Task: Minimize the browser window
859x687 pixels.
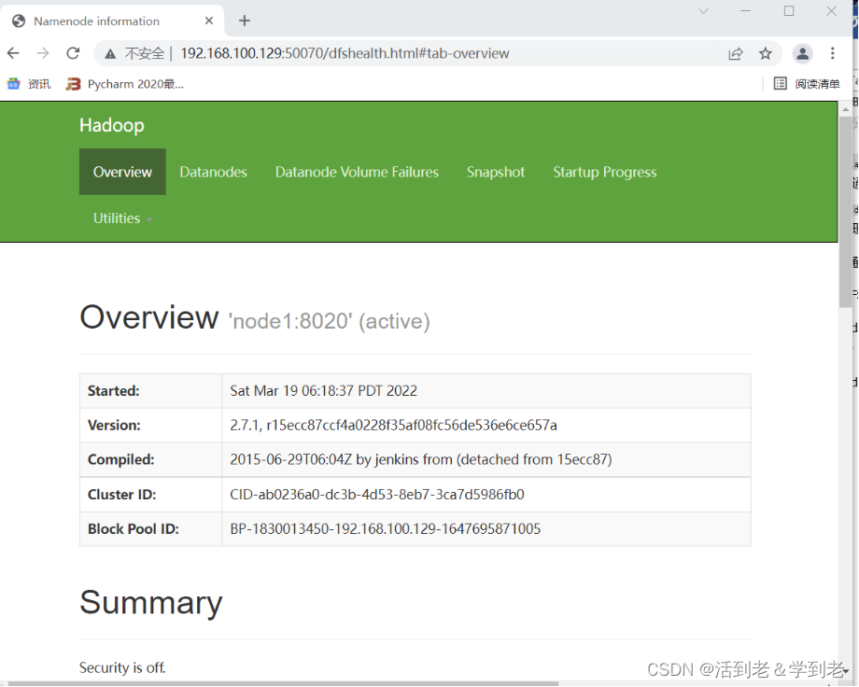Action: coord(746,11)
